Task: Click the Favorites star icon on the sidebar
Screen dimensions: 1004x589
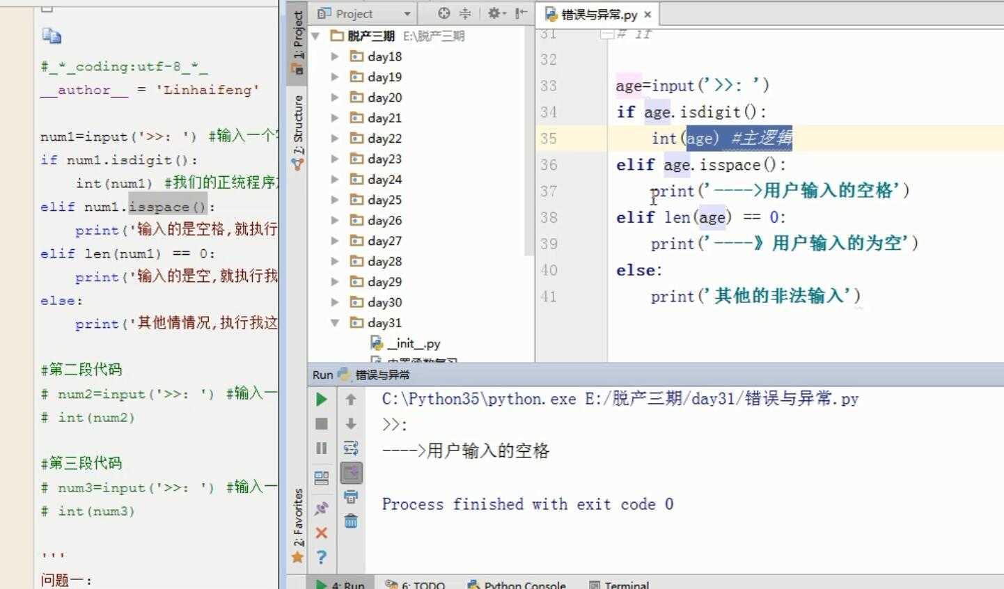Action: click(297, 557)
